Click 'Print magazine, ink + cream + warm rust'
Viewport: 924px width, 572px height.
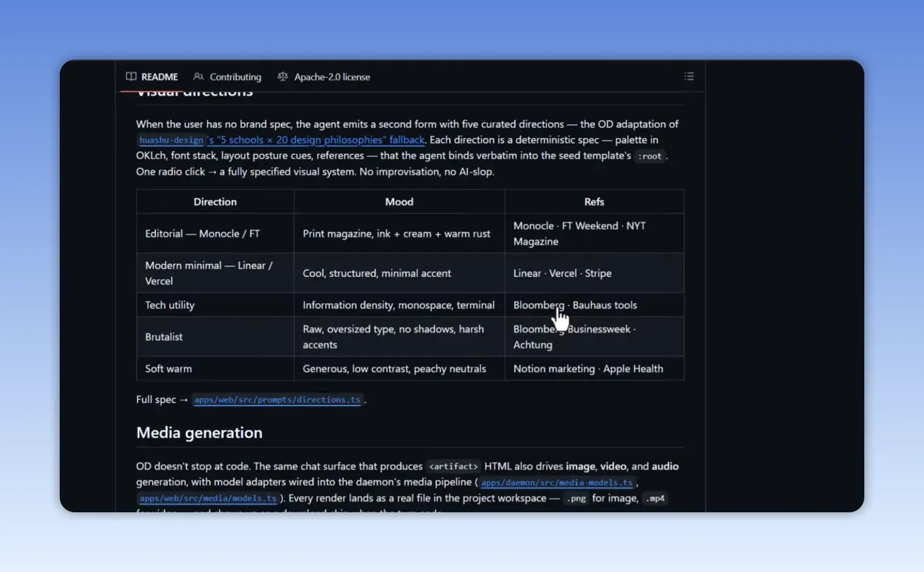[399, 234]
